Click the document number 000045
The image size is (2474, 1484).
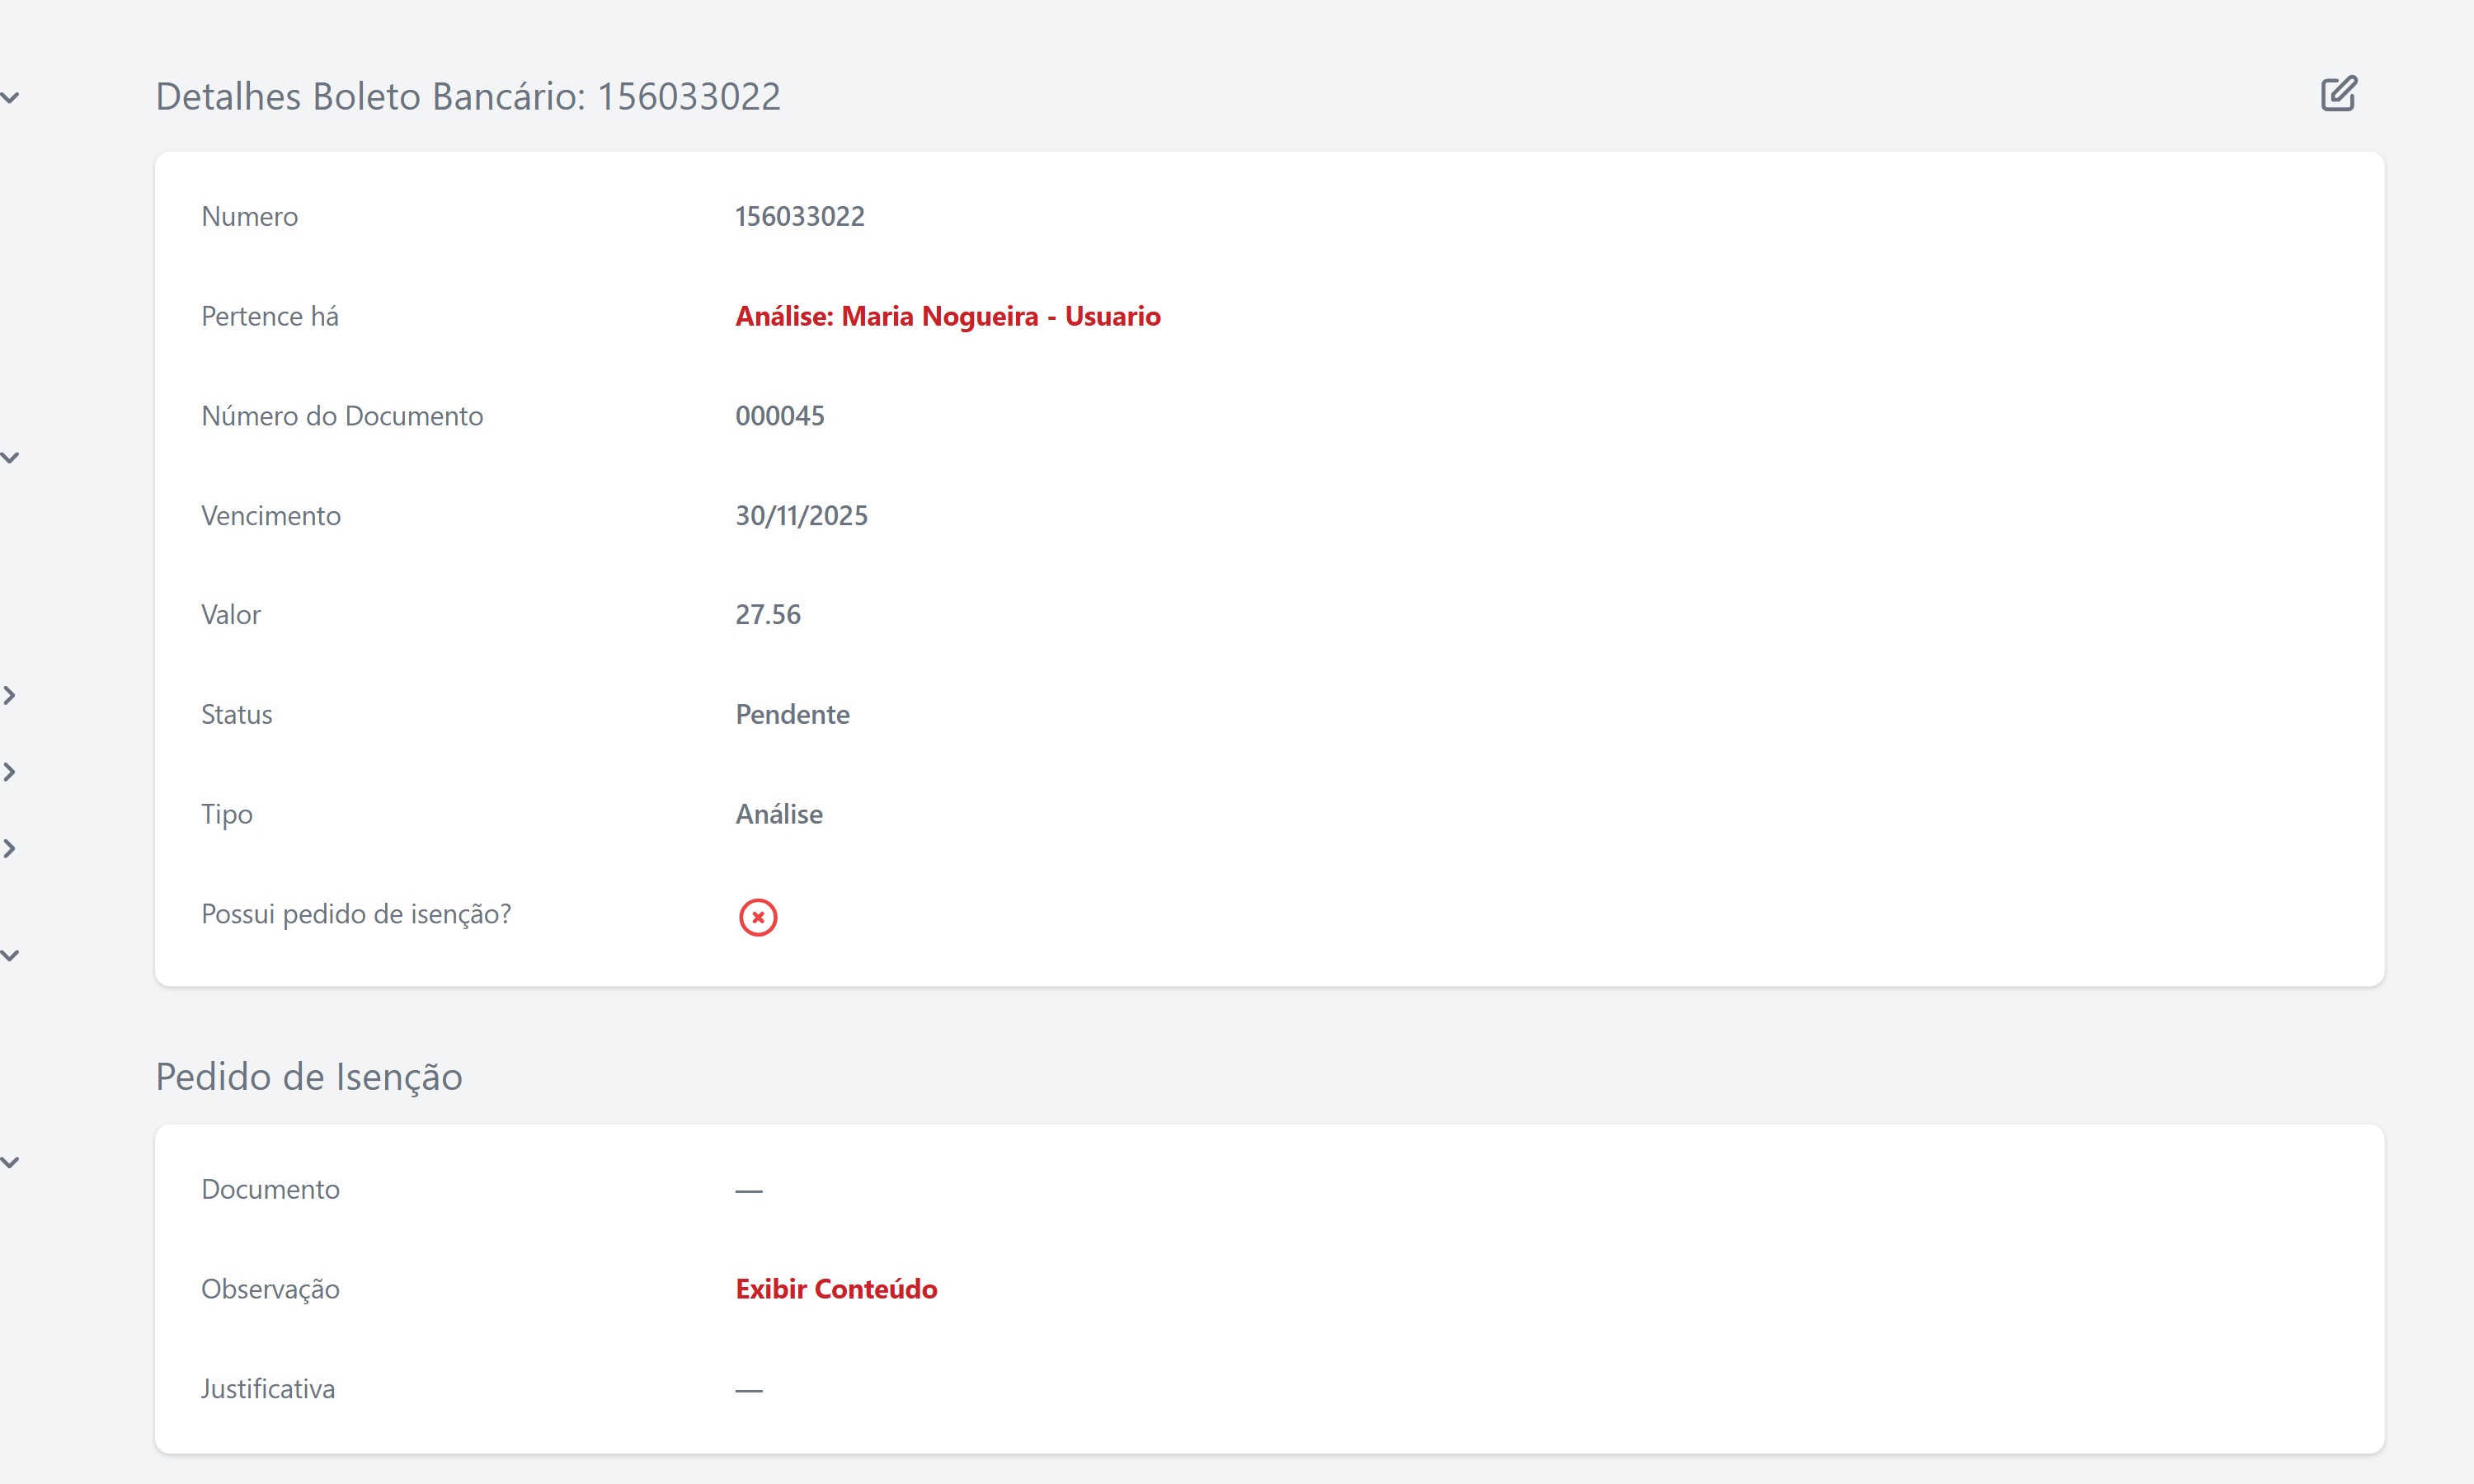tap(779, 416)
